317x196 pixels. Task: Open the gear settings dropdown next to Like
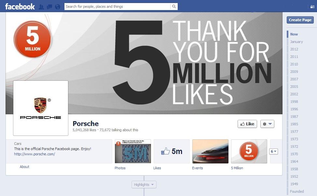coord(267,124)
